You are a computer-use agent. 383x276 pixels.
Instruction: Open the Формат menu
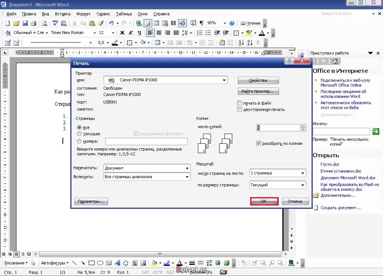click(83, 14)
